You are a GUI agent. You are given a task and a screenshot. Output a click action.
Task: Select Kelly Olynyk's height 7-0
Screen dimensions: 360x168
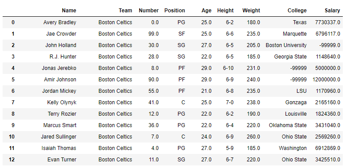point(230,102)
